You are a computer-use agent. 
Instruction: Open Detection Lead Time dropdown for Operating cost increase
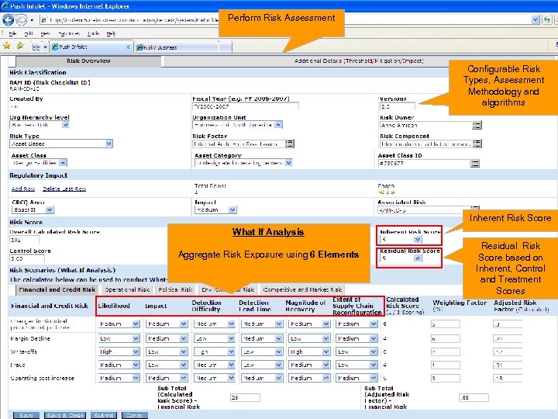[x=279, y=378]
